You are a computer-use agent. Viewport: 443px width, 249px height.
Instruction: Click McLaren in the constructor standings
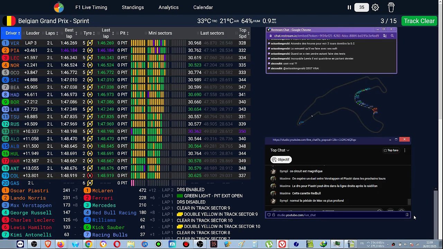[x=102, y=191]
